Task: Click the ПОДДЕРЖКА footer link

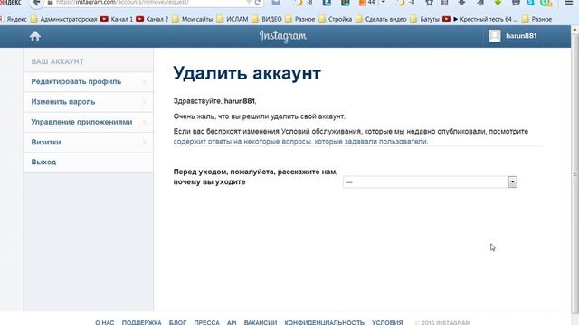Action: [x=141, y=322]
